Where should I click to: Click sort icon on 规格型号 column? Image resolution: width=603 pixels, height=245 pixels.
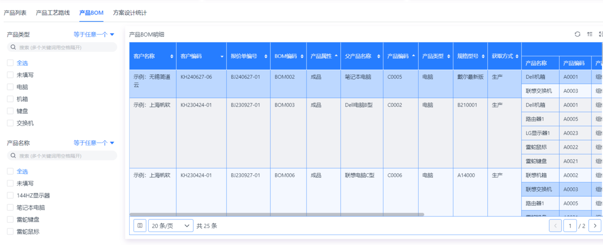483,56
